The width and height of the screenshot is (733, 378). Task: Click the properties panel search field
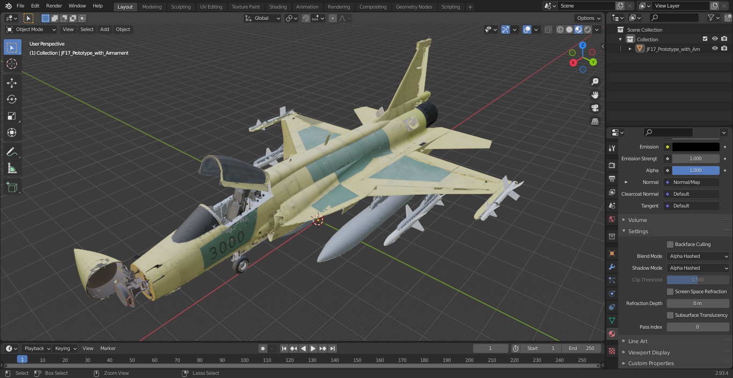tap(668, 132)
